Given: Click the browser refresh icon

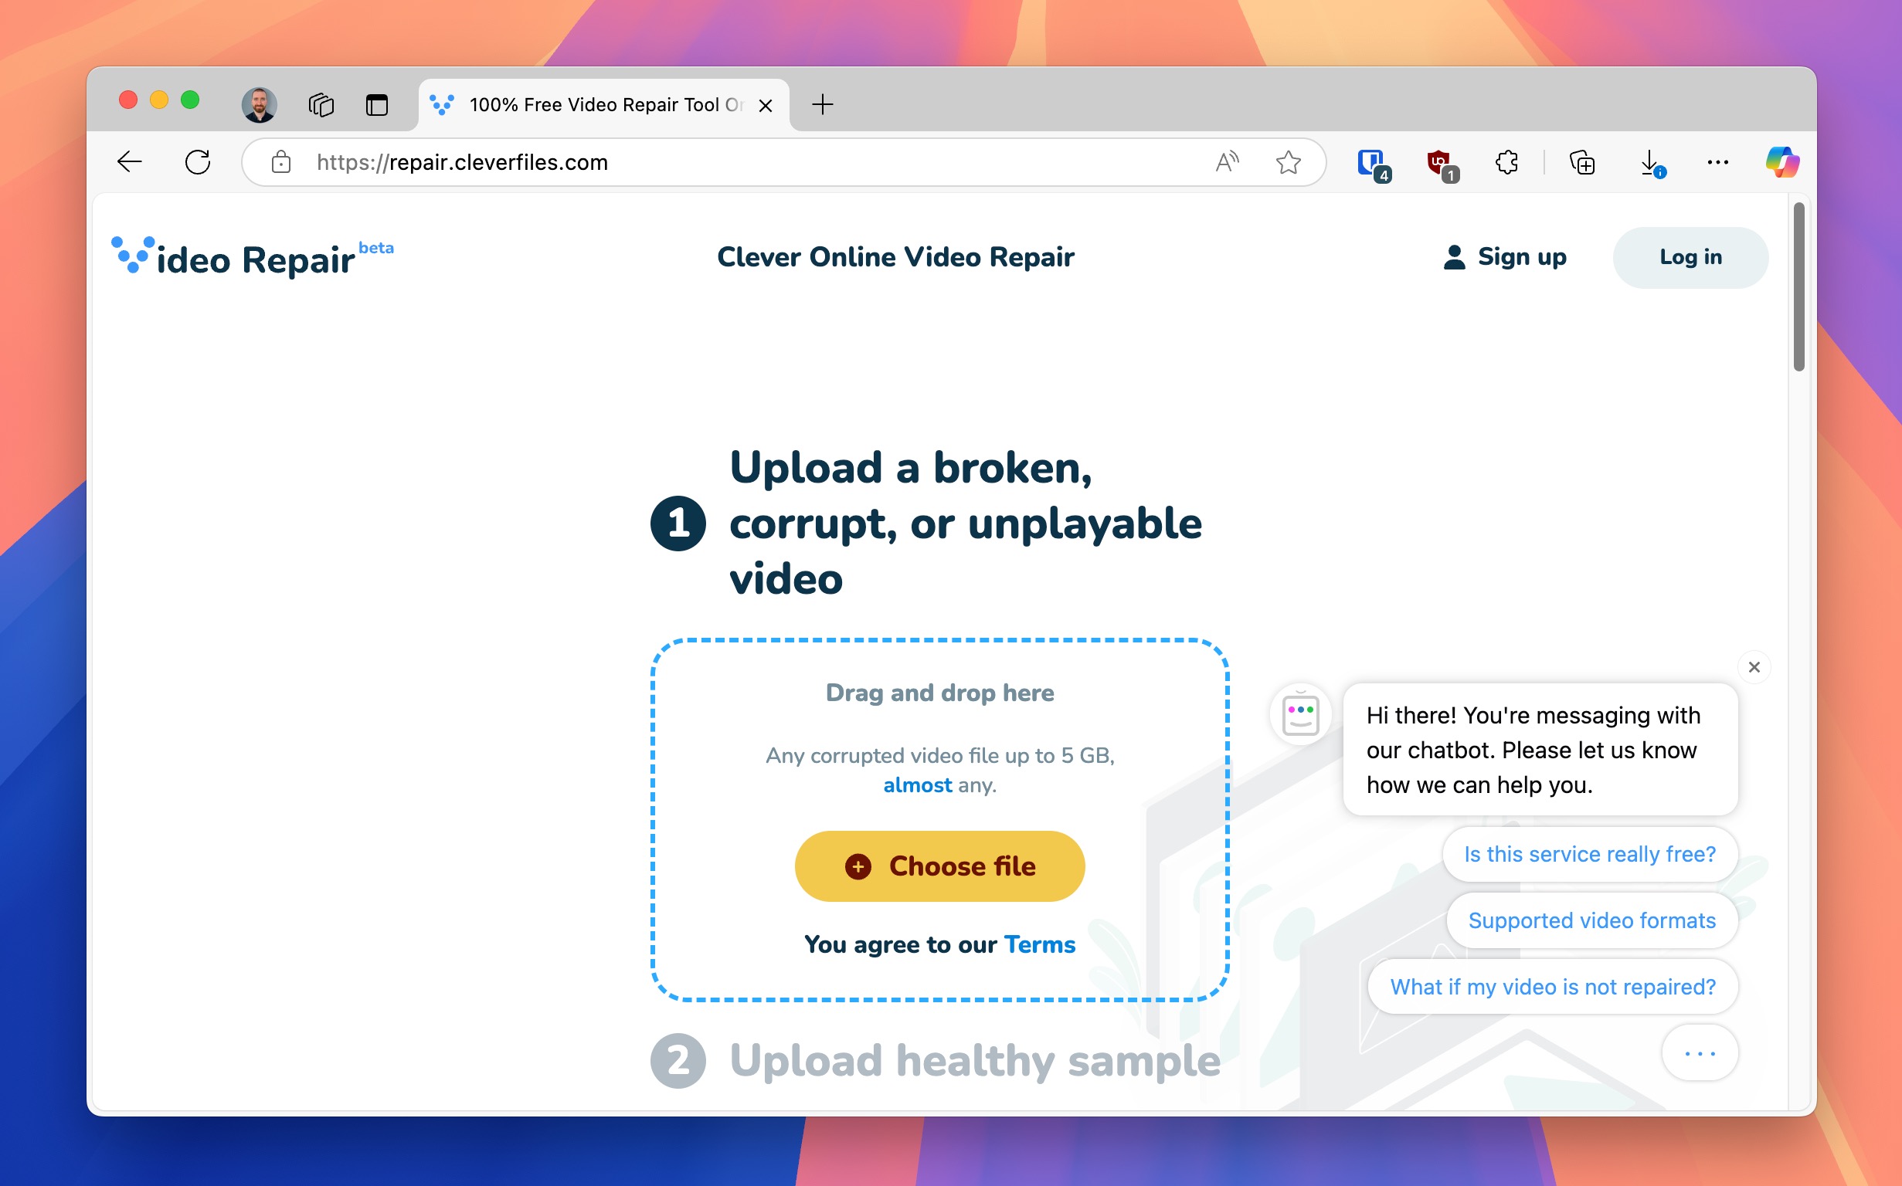Looking at the screenshot, I should pos(199,163).
